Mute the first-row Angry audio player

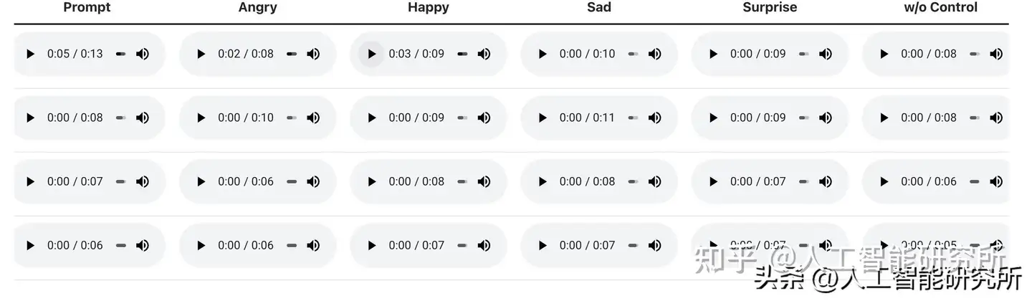coord(313,54)
